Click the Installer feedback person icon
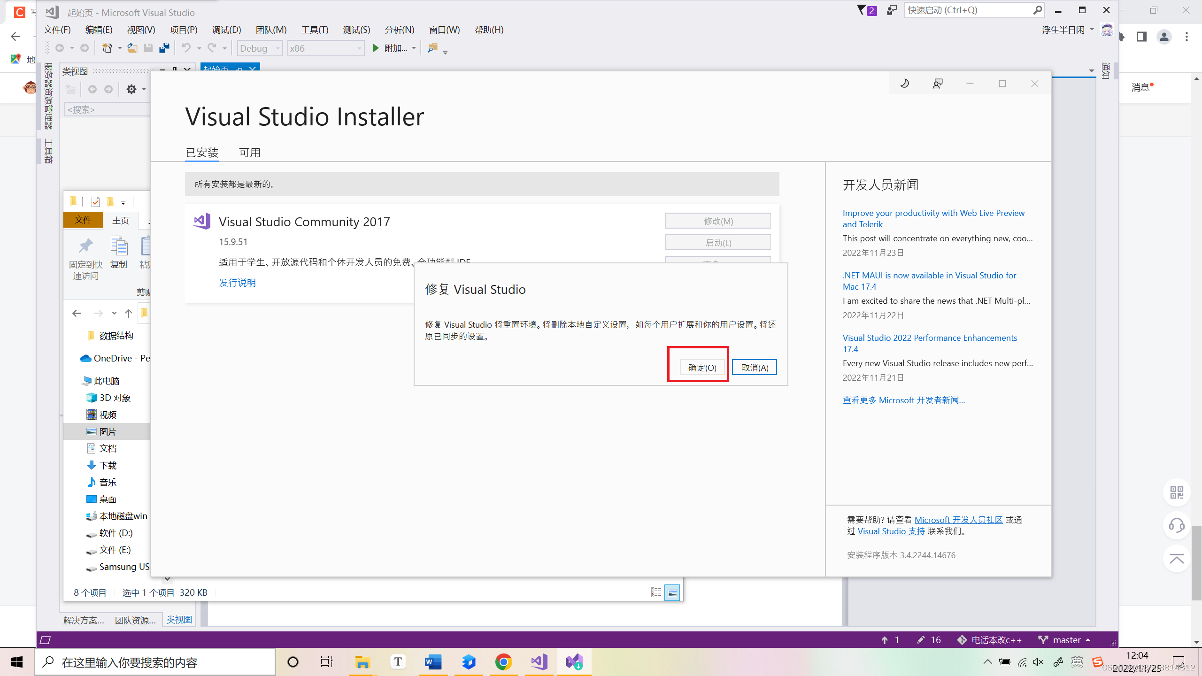 [937, 84]
